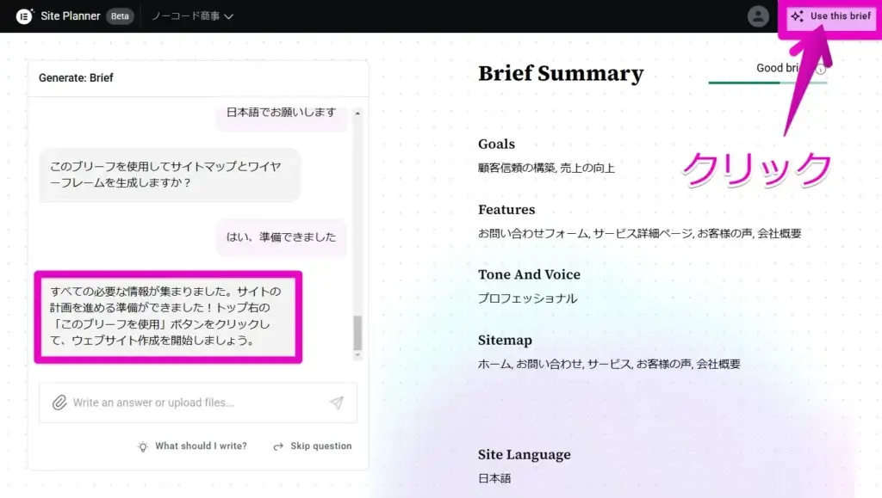
Task: Click the message starting このブリーフを使用して
Action: (170, 175)
